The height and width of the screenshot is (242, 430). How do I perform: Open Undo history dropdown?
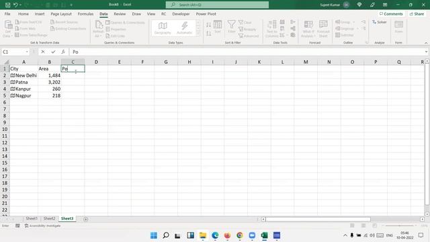21,5
